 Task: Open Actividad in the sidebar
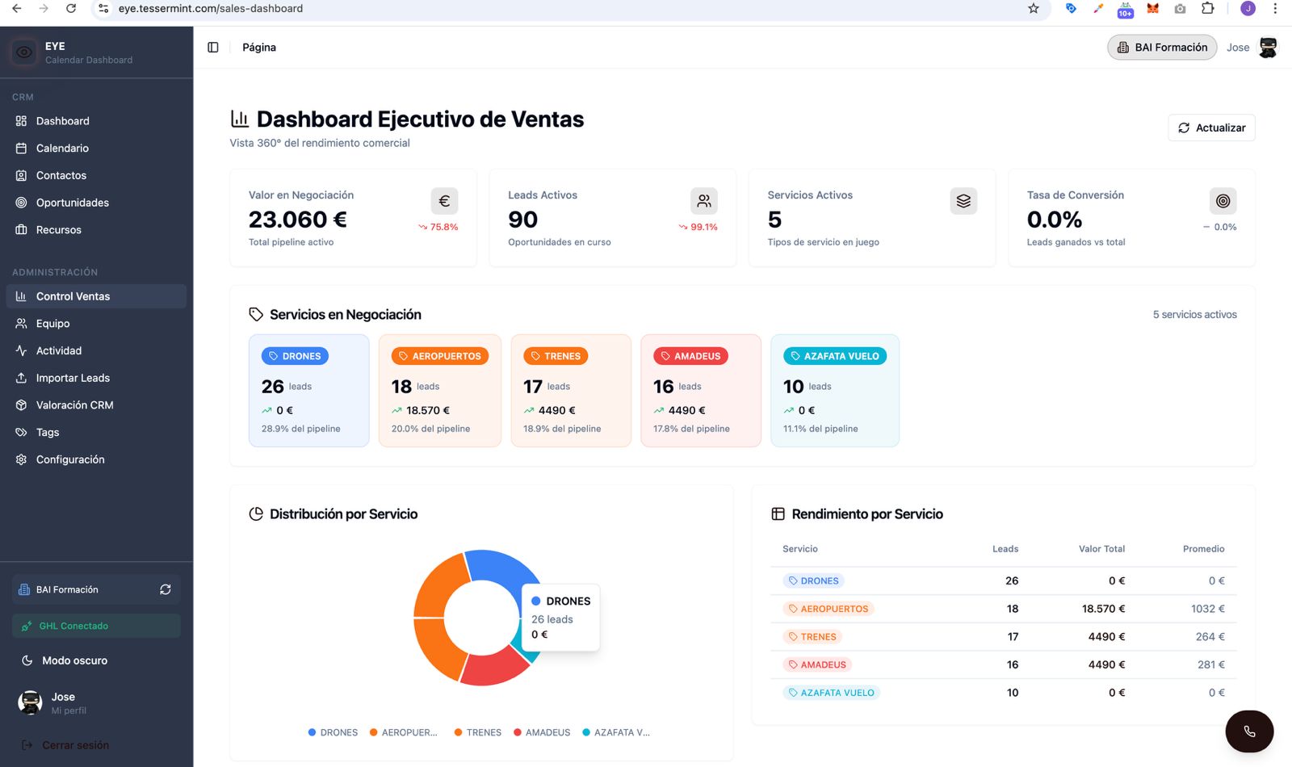point(97,350)
